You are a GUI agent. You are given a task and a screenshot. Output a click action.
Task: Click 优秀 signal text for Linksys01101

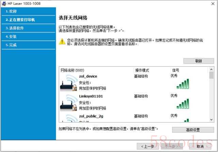click(x=174, y=95)
